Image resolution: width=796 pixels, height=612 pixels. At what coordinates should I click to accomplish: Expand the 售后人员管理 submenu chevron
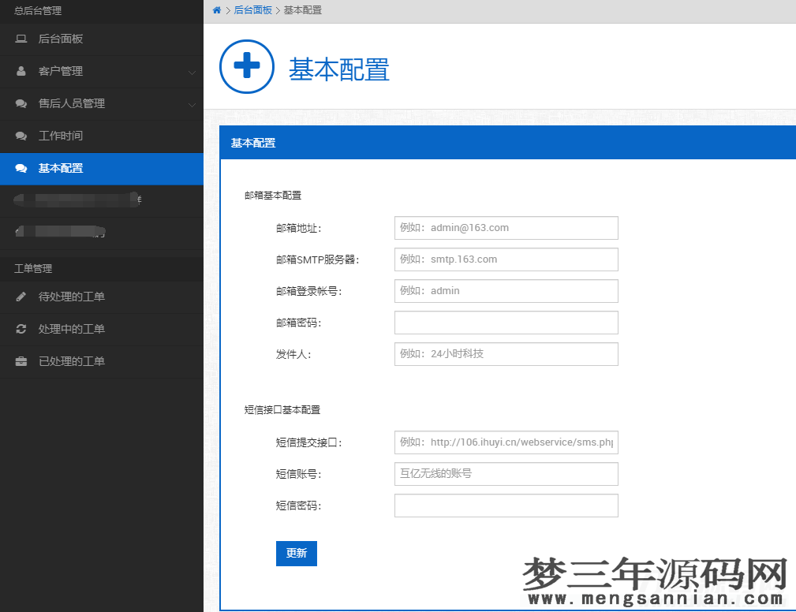click(x=192, y=103)
